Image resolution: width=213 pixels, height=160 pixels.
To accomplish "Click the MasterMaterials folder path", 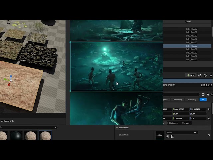I will pyautogui.click(x=7, y=121).
